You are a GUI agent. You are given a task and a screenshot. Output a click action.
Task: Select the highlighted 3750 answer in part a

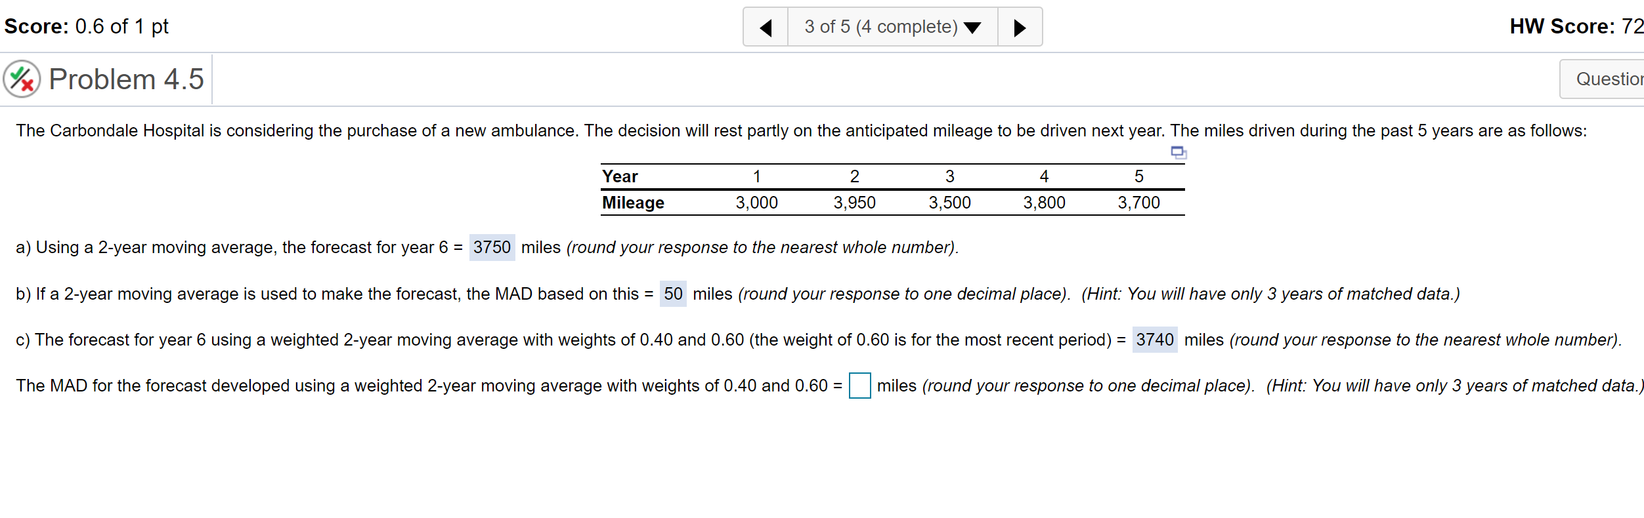[492, 247]
